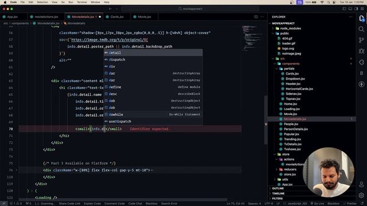
Task: Click the split editor icon
Action: click(256, 17)
